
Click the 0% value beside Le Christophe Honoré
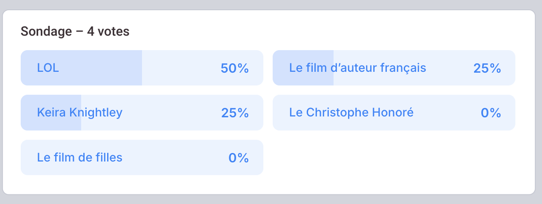point(491,113)
